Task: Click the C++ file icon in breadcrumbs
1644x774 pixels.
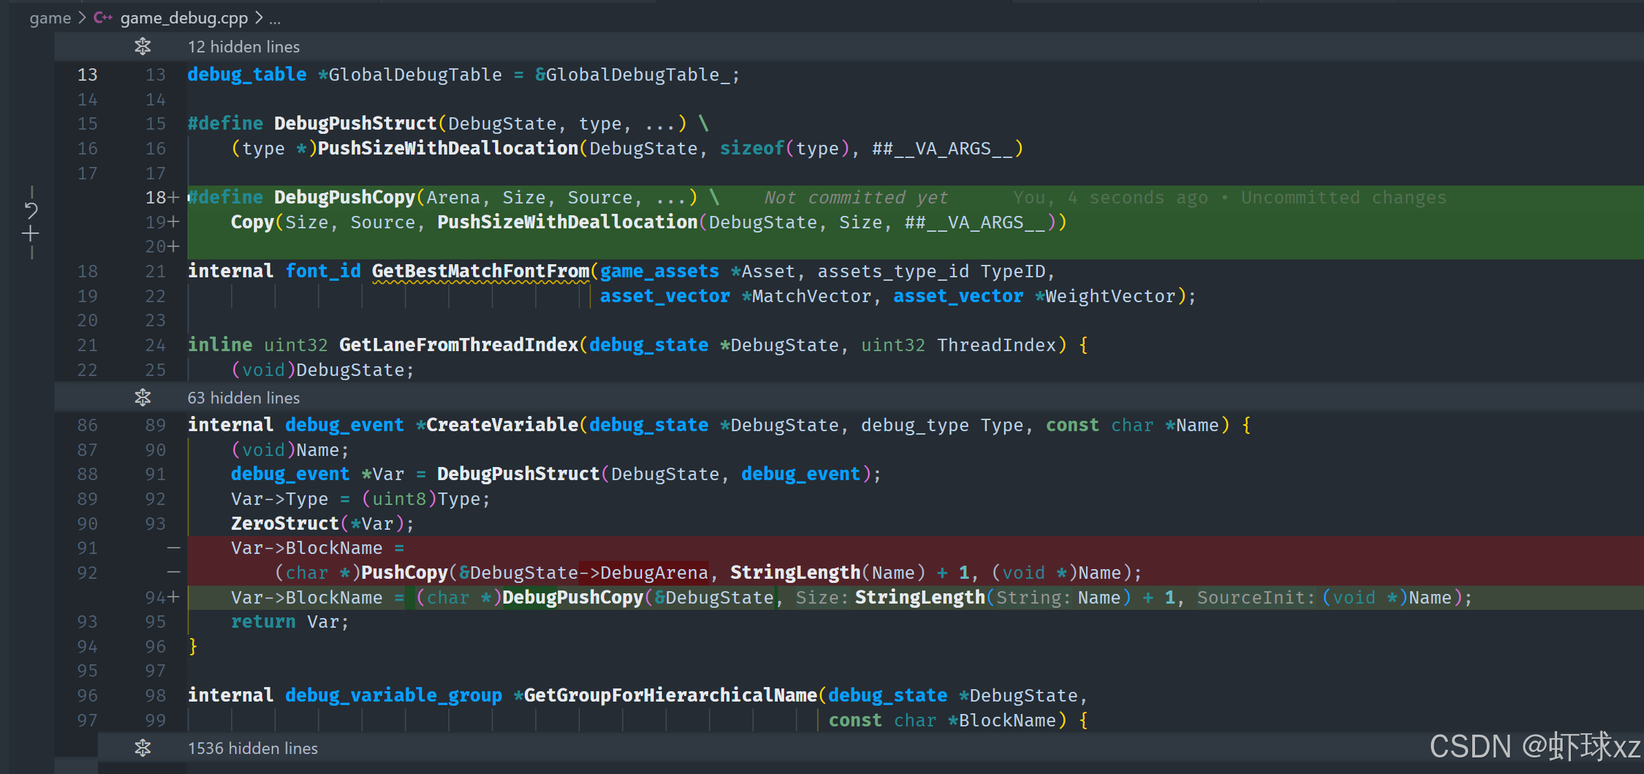Action: coord(103,18)
